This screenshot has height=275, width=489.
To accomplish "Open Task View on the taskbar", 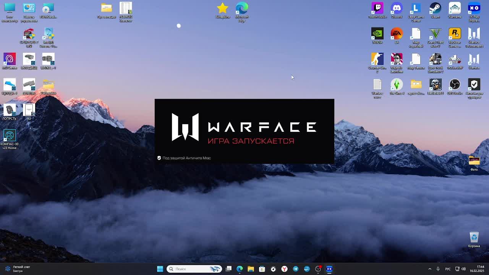I will pyautogui.click(x=228, y=269).
